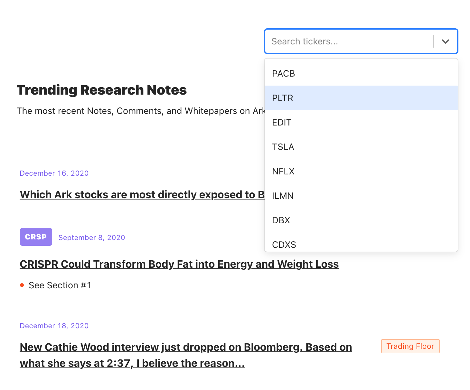Select EDIT in the dropdown list

[361, 123]
